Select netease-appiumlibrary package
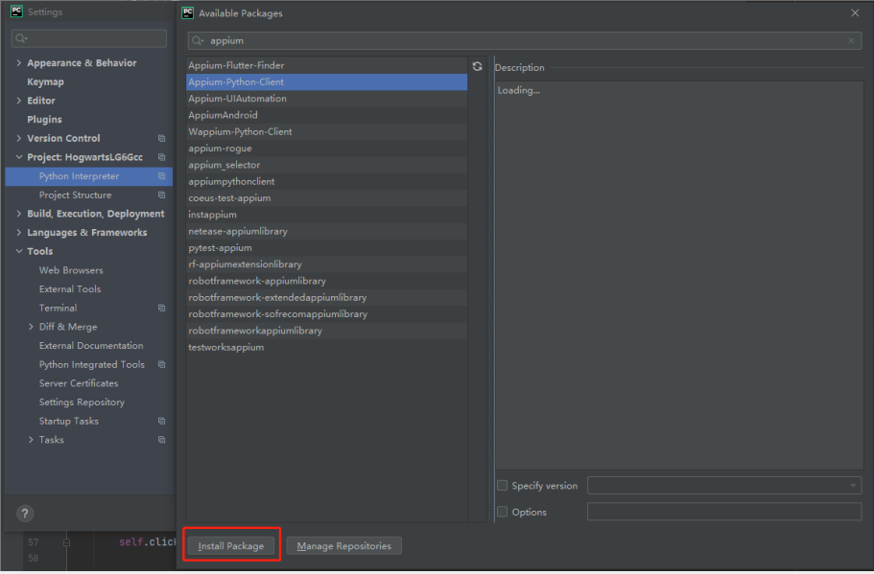 click(x=326, y=231)
